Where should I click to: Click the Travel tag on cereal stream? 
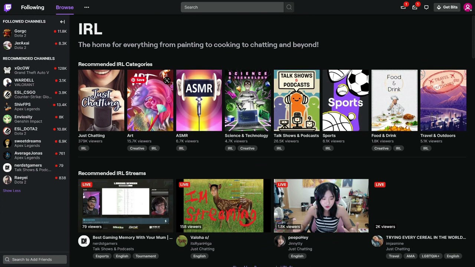pyautogui.click(x=394, y=256)
